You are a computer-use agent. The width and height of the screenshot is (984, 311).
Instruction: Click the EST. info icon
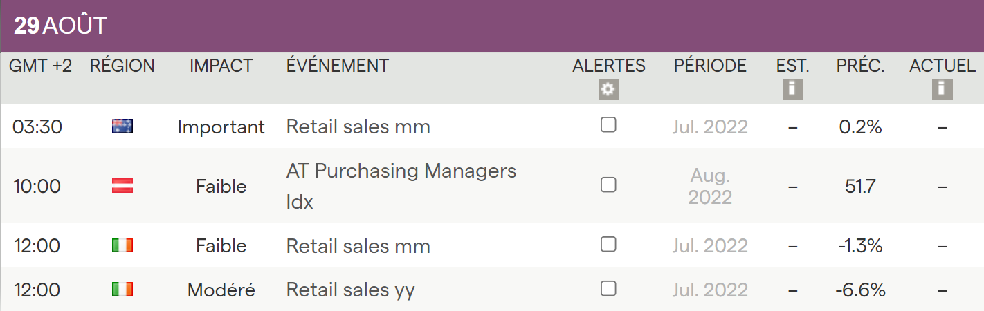click(792, 90)
